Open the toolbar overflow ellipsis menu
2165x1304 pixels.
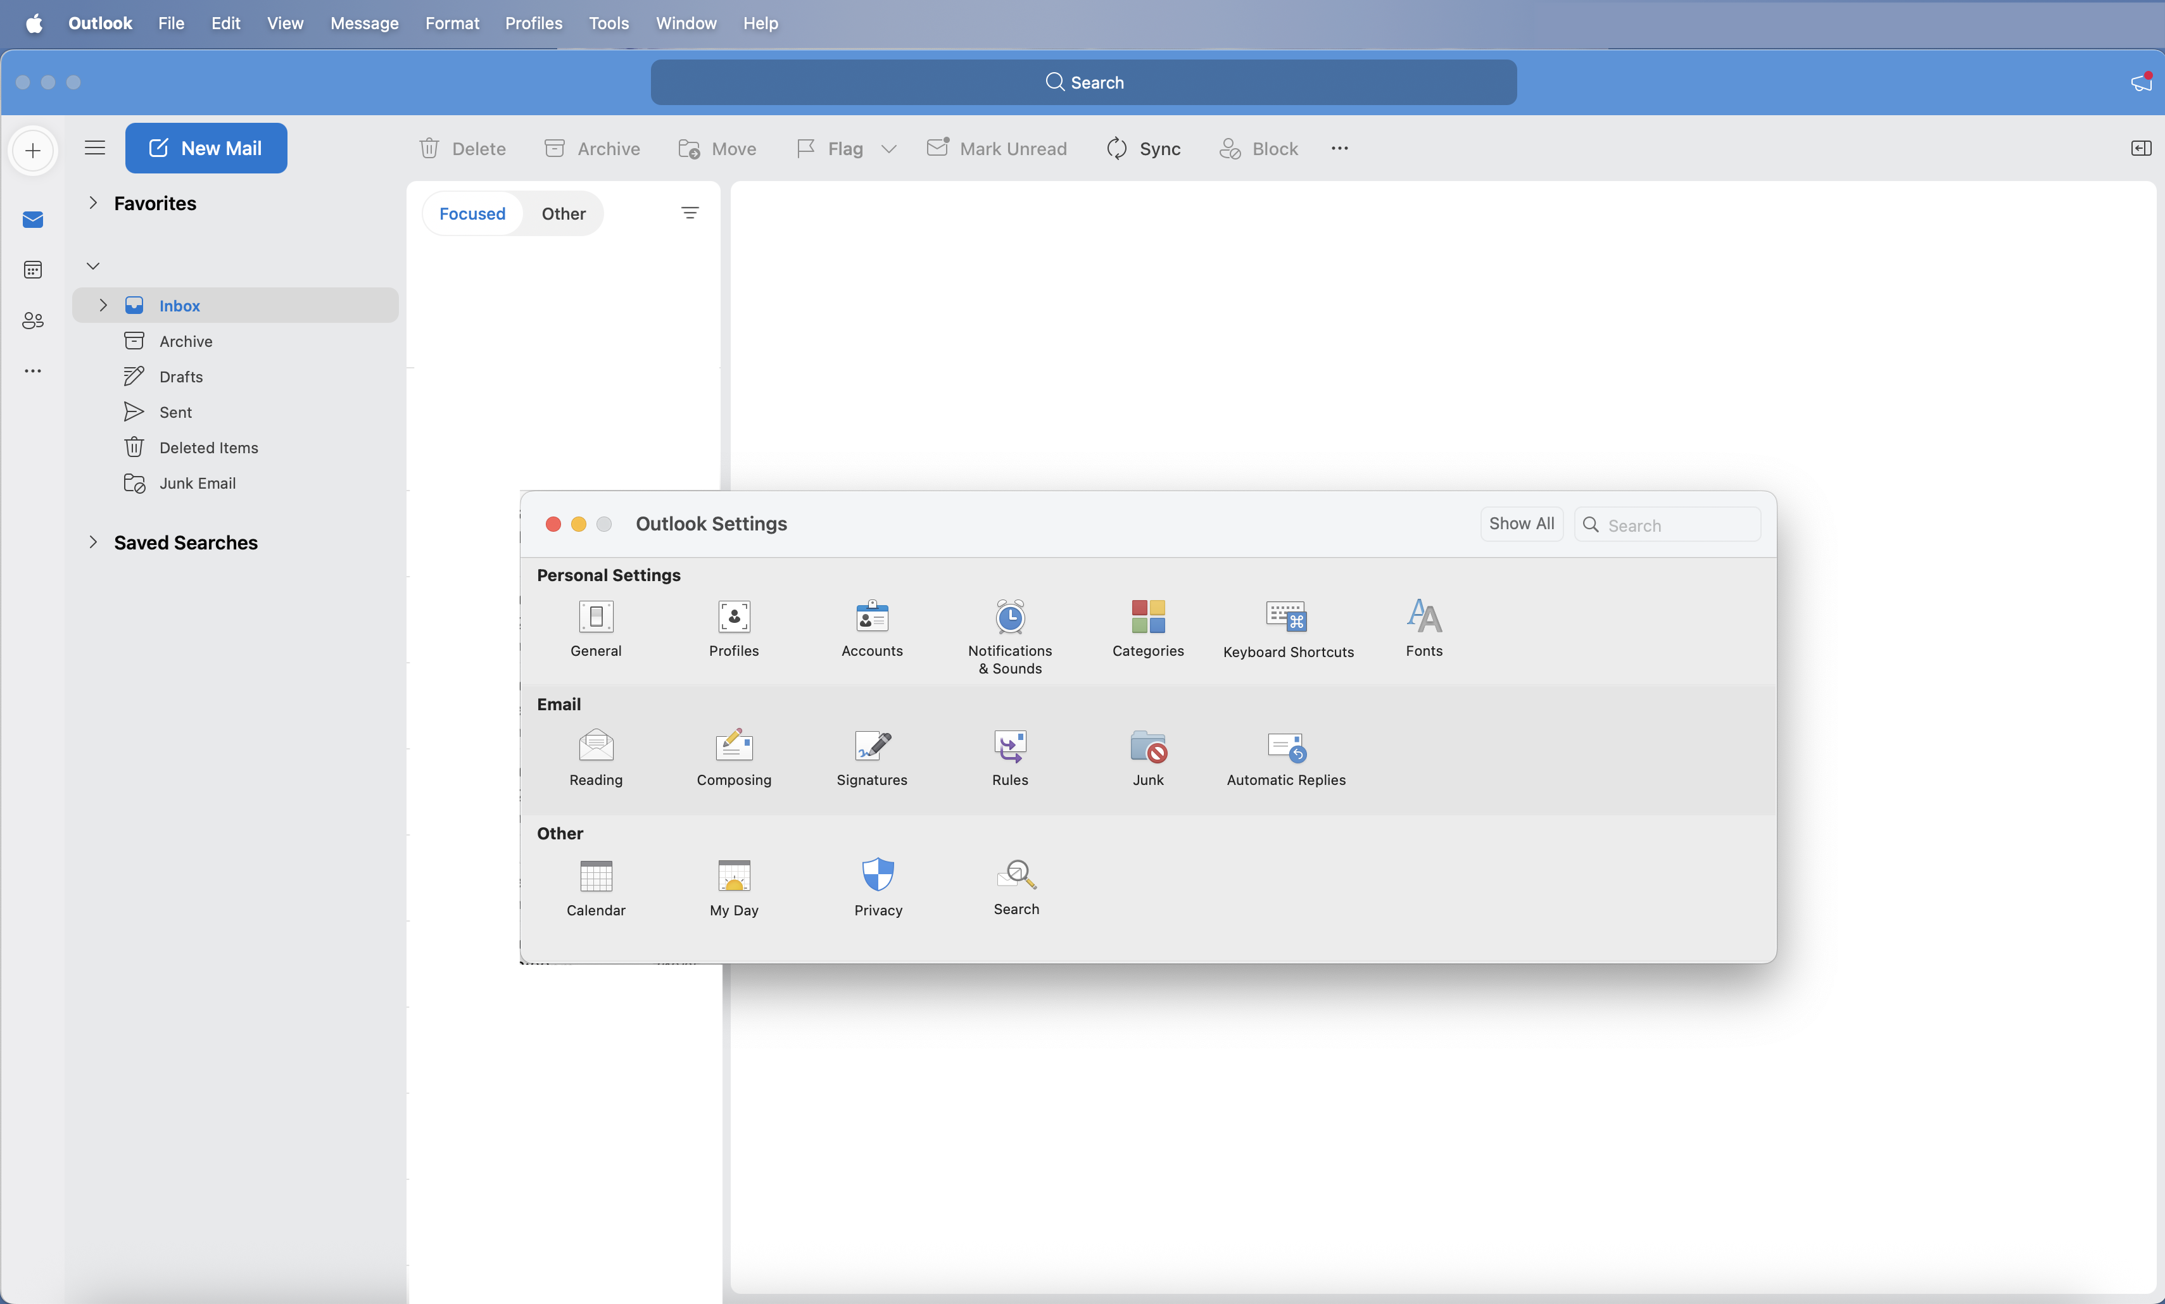1339,148
